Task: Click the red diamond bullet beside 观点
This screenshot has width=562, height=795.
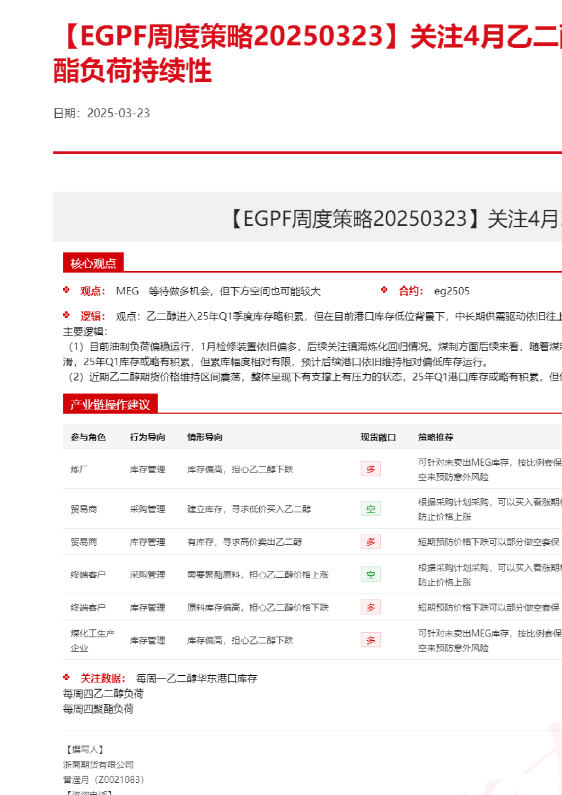Action: tap(66, 290)
